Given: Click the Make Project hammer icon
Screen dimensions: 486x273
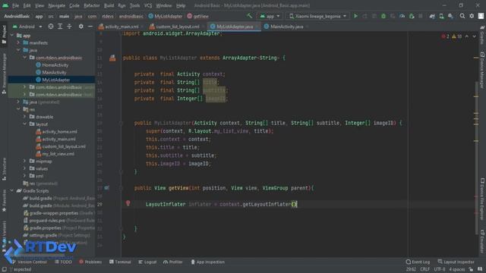Looking at the screenshot, I should [x=249, y=16].
